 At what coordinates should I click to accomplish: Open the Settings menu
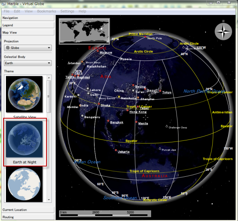pos(67,11)
